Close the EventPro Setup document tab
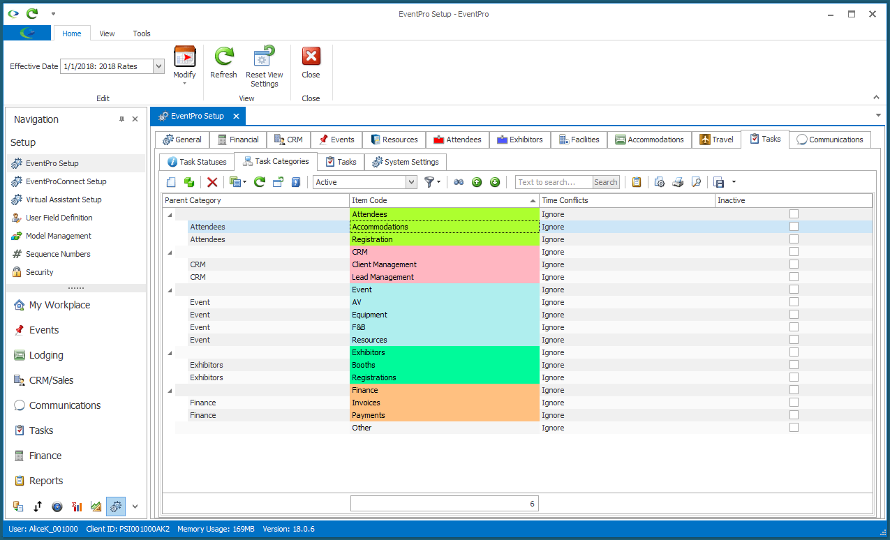 coord(237,117)
